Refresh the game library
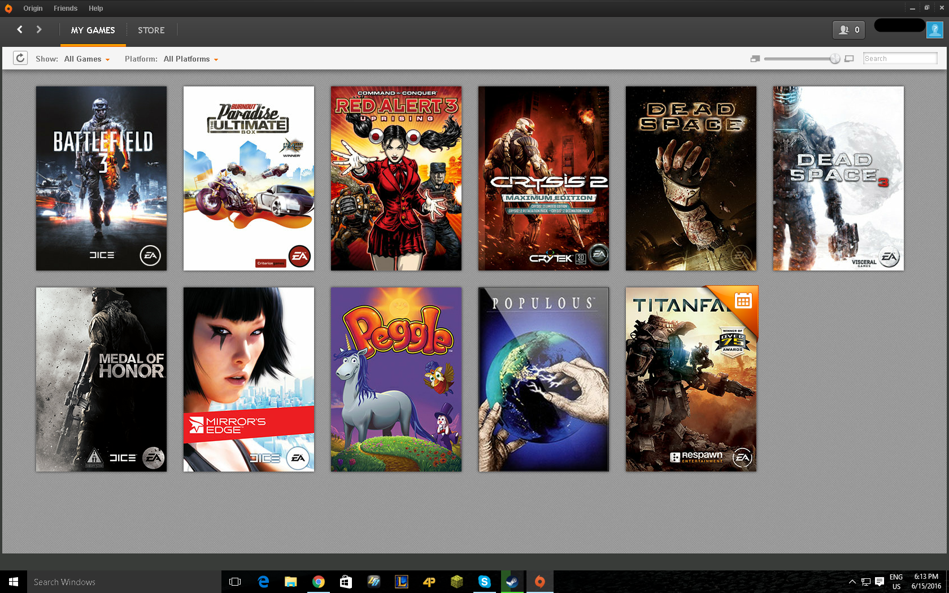This screenshot has width=949, height=593. (20, 58)
